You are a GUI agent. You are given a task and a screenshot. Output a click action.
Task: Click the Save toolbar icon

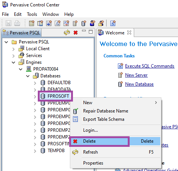coord(8,23)
